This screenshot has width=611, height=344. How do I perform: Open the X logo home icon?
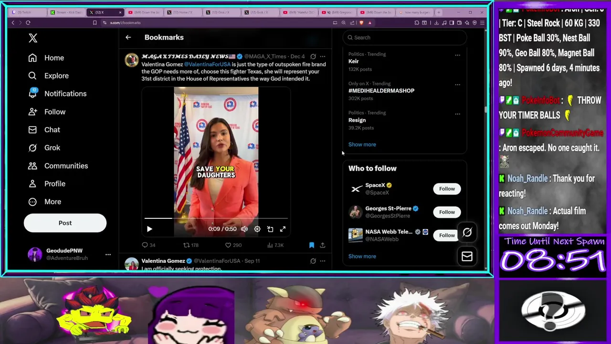click(33, 38)
